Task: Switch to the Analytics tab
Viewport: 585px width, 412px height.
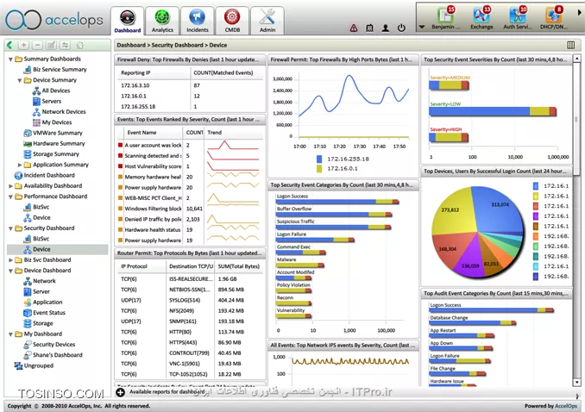Action: click(x=162, y=21)
